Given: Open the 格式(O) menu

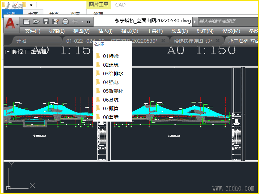Looking at the screenshot, I should (130, 31).
